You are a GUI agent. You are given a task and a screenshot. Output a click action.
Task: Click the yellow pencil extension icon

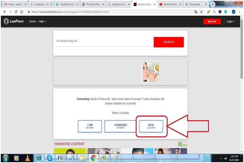pos(209,12)
